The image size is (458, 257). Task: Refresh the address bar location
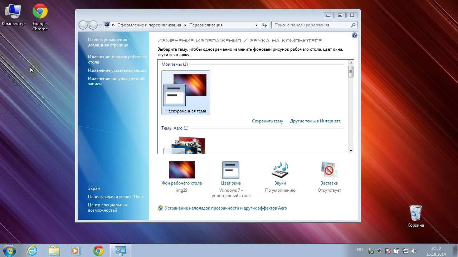[x=264, y=25]
